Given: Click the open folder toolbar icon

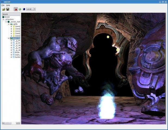Looking at the screenshot, I should pyautogui.click(x=4, y=9).
